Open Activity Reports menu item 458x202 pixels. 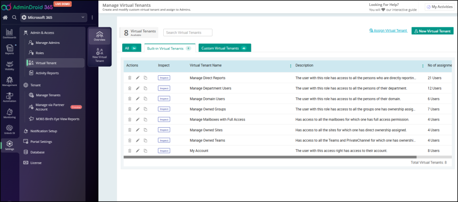47,73
